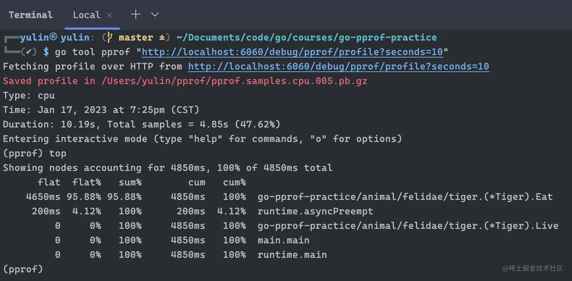This screenshot has width=572, height=281.
Task: Select the (*Tiger).Live function entry
Action: (408, 226)
